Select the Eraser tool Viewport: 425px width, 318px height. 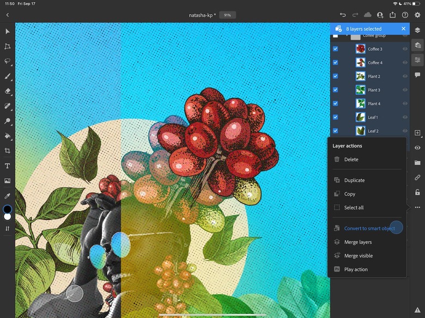point(8,91)
